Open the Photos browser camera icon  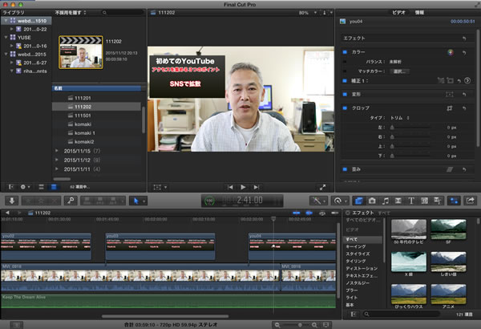point(372,201)
